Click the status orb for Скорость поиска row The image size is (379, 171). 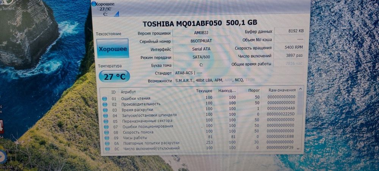(106, 132)
